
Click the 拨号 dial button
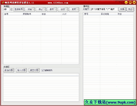pos(52,9)
